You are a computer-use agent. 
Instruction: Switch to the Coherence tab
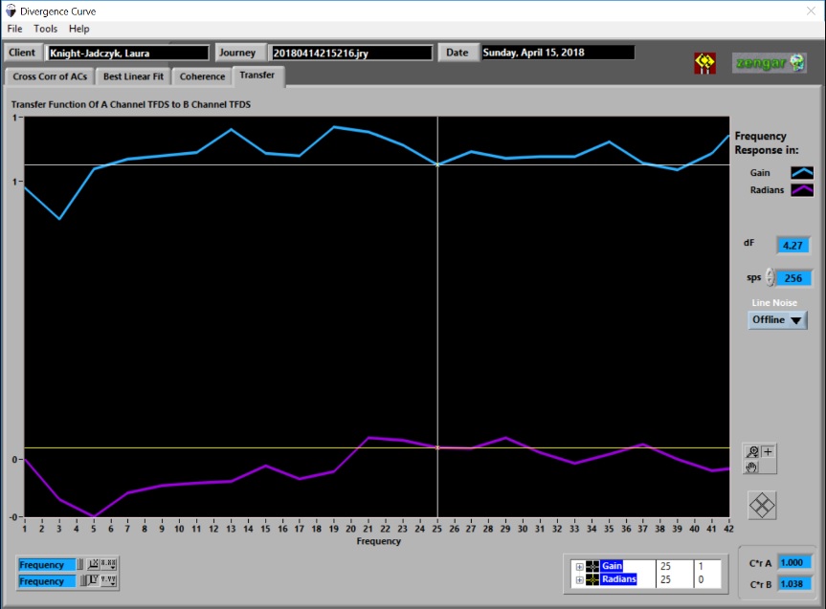203,76
